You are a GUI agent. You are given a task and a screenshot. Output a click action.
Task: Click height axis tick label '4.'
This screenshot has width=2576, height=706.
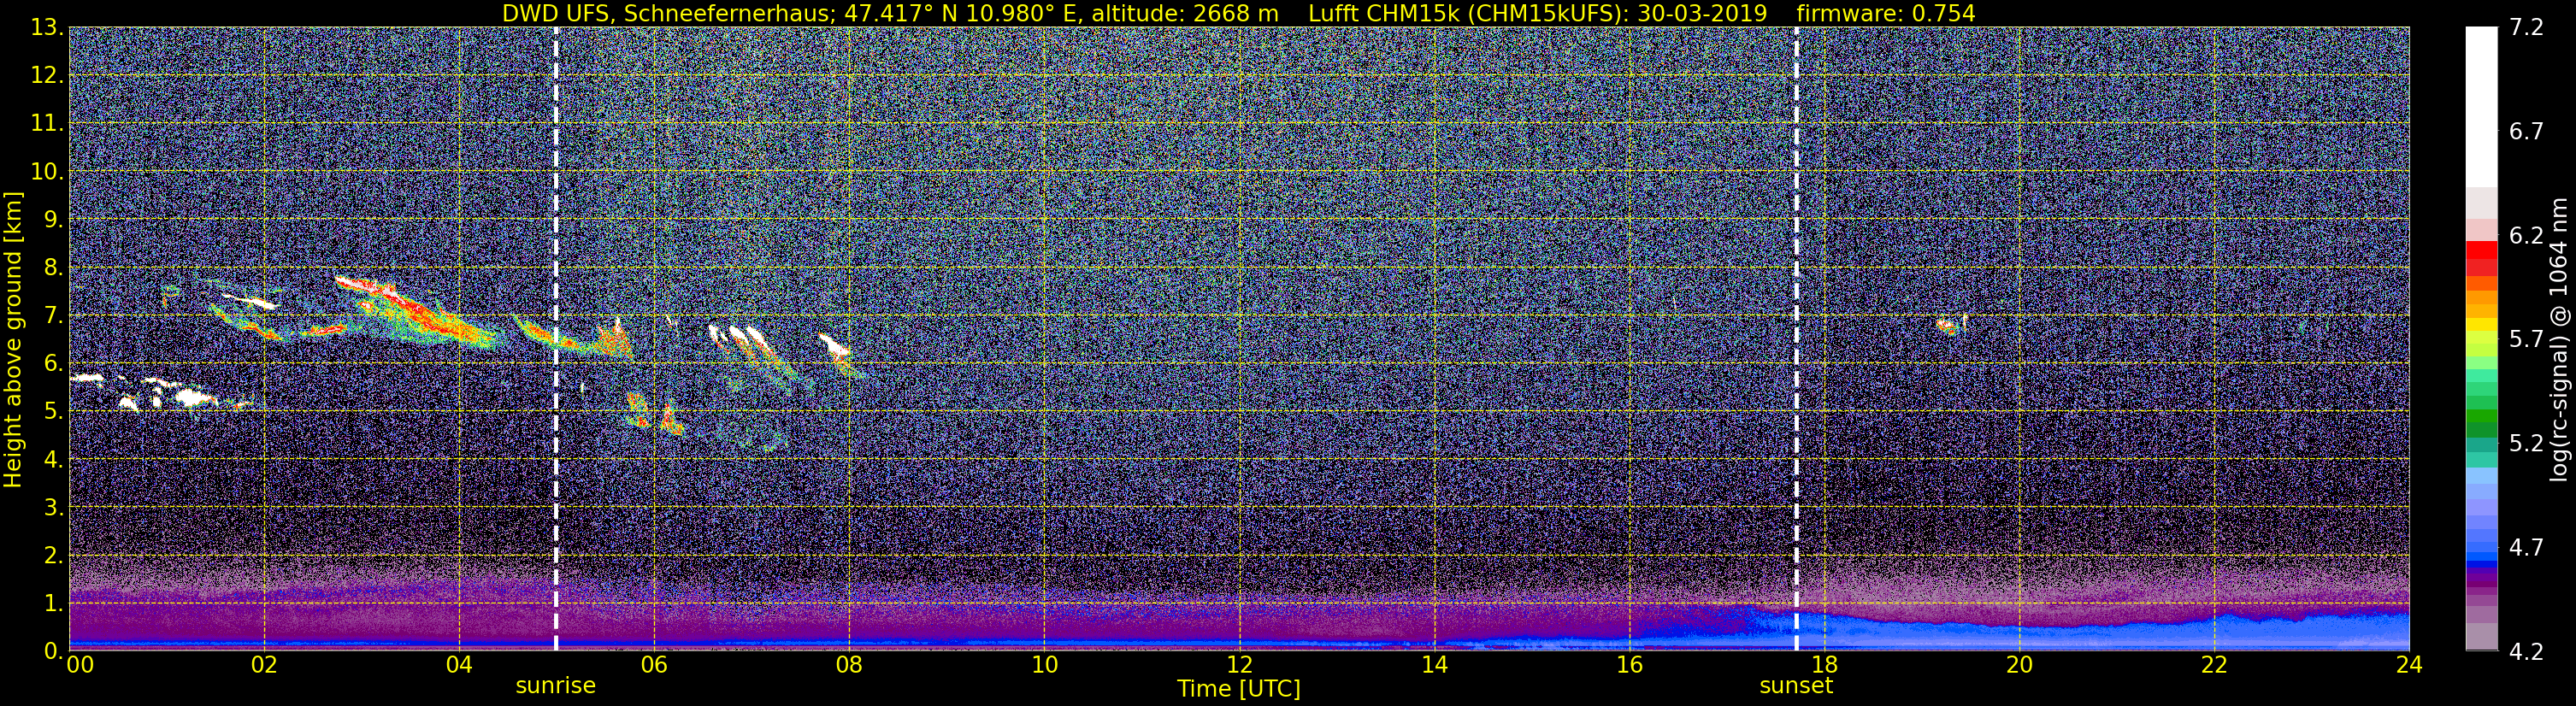(x=53, y=460)
